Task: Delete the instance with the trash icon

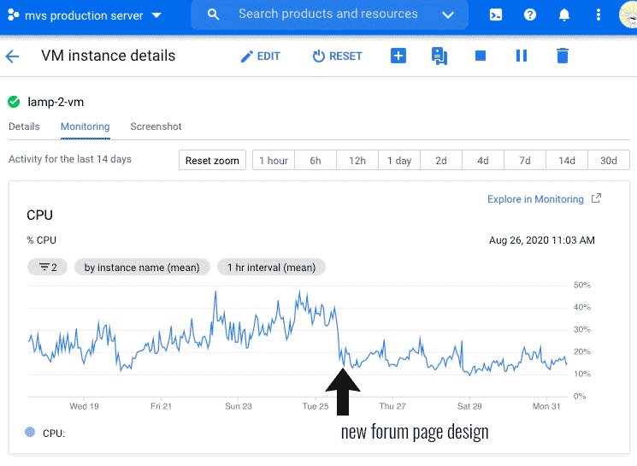Action: 563,56
